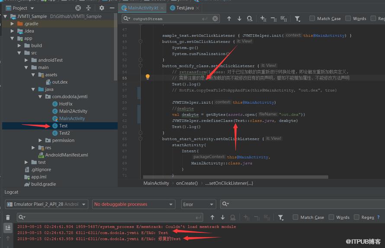
Task: Click the locate/scroll-from-source target icon
Action: [x=78, y=8]
